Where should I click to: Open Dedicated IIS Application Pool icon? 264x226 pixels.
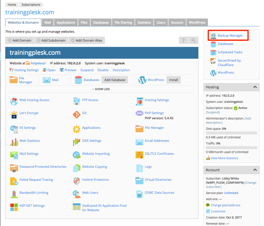point(76,207)
